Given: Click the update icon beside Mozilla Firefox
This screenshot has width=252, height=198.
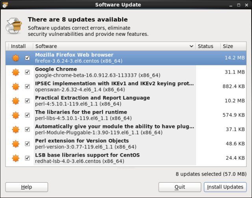Looking at the screenshot, I should (x=15, y=58).
